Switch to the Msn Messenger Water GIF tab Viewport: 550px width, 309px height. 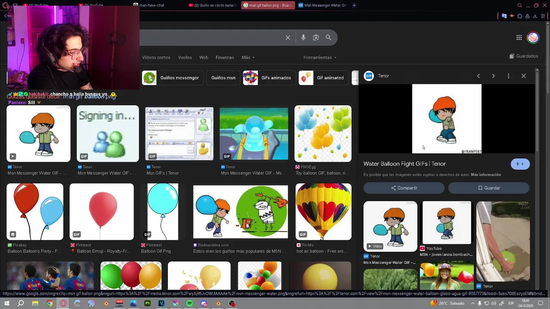pos(323,5)
